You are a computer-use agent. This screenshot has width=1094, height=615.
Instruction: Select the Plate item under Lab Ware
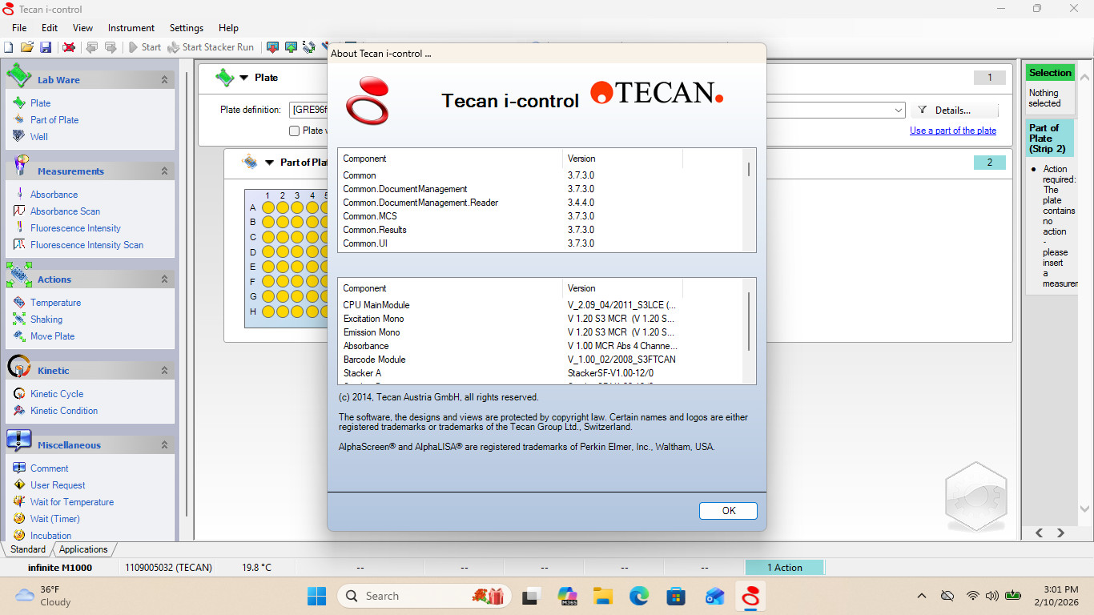click(x=40, y=103)
